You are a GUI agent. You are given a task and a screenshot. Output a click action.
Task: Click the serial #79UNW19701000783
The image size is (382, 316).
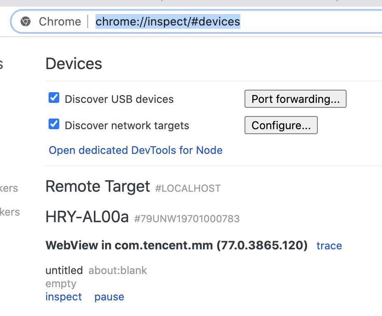point(187,218)
